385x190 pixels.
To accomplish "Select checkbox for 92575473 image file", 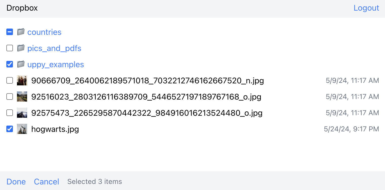I will click(x=10, y=113).
